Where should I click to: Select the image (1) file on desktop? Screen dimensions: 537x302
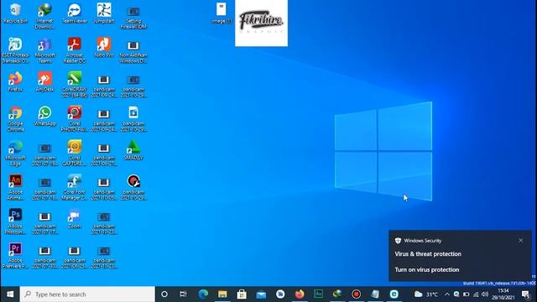click(x=222, y=13)
